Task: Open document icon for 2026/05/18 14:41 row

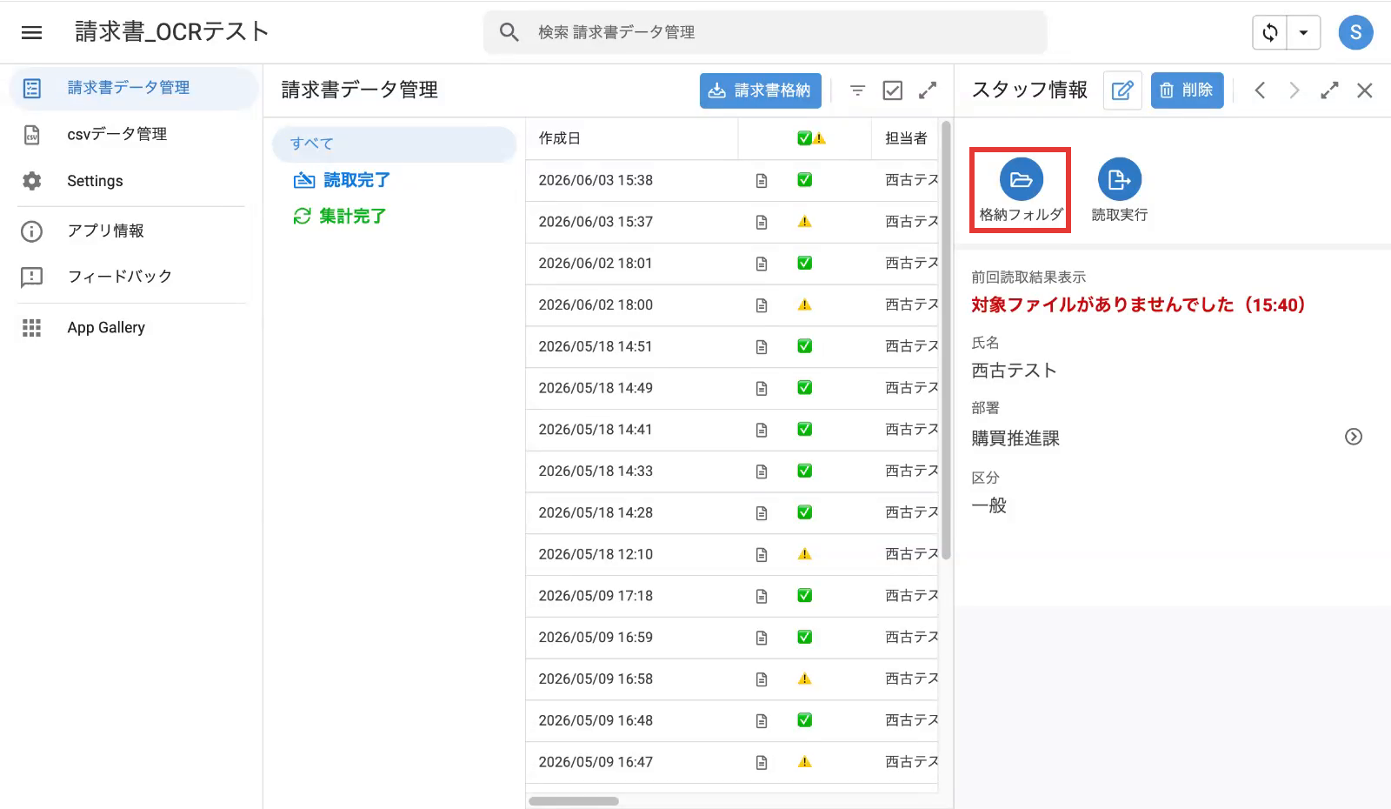Action: [762, 430]
